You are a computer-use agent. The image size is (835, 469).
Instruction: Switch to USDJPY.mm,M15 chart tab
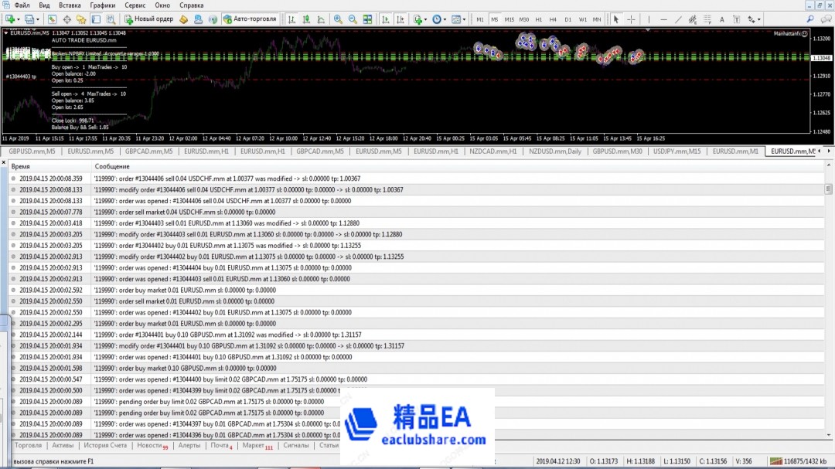pyautogui.click(x=677, y=151)
